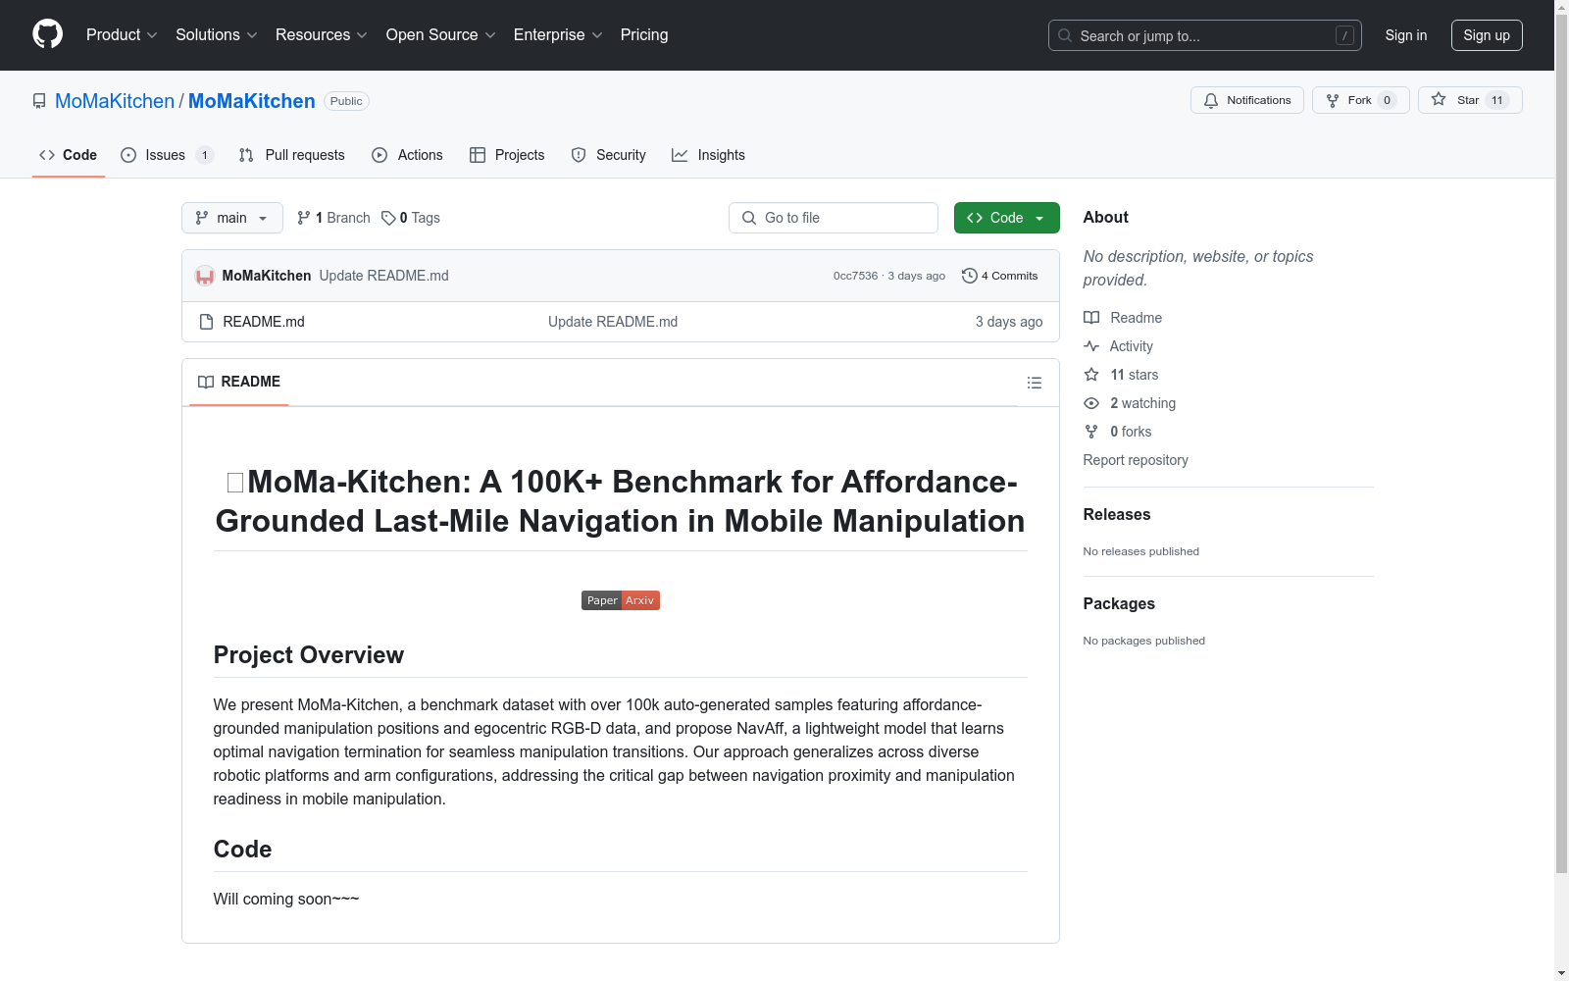Click the Report repository link
Viewport: 1569px width, 981px height.
[1136, 460]
